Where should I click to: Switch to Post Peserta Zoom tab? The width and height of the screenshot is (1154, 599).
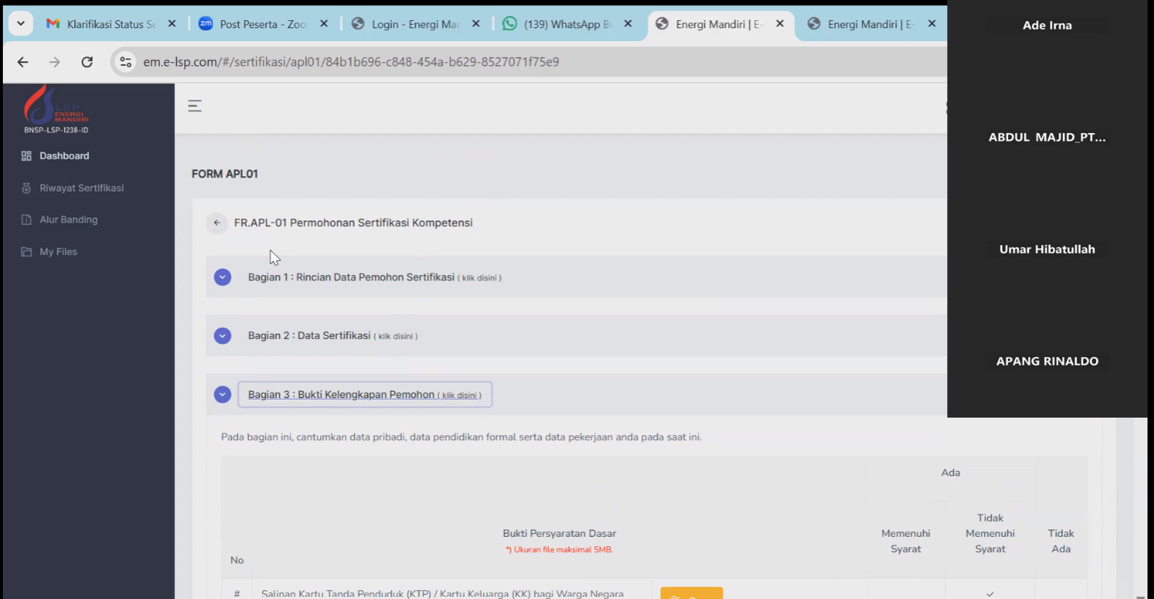[263, 24]
